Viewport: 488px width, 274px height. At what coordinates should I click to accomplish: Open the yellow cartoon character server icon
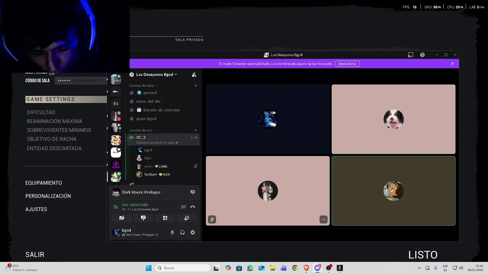116,140
